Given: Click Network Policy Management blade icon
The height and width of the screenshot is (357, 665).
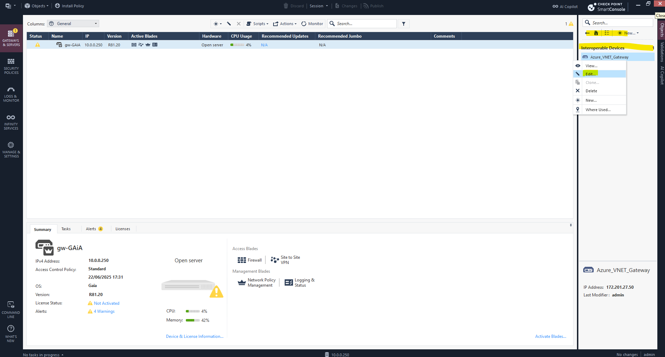Looking at the screenshot, I should click(x=242, y=282).
